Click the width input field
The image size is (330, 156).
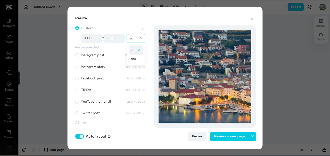[x=91, y=38]
